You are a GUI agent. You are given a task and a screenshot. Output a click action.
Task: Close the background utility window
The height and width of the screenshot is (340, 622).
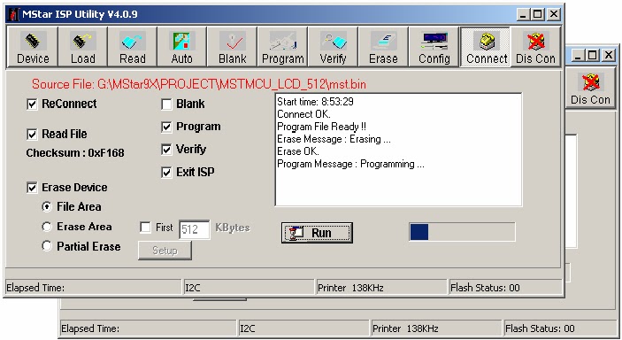(609, 55)
